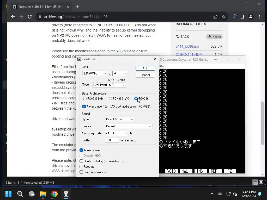Open CPU multiplier 54 dropdown
Viewport: 267px width, 200px height.
coord(119,73)
